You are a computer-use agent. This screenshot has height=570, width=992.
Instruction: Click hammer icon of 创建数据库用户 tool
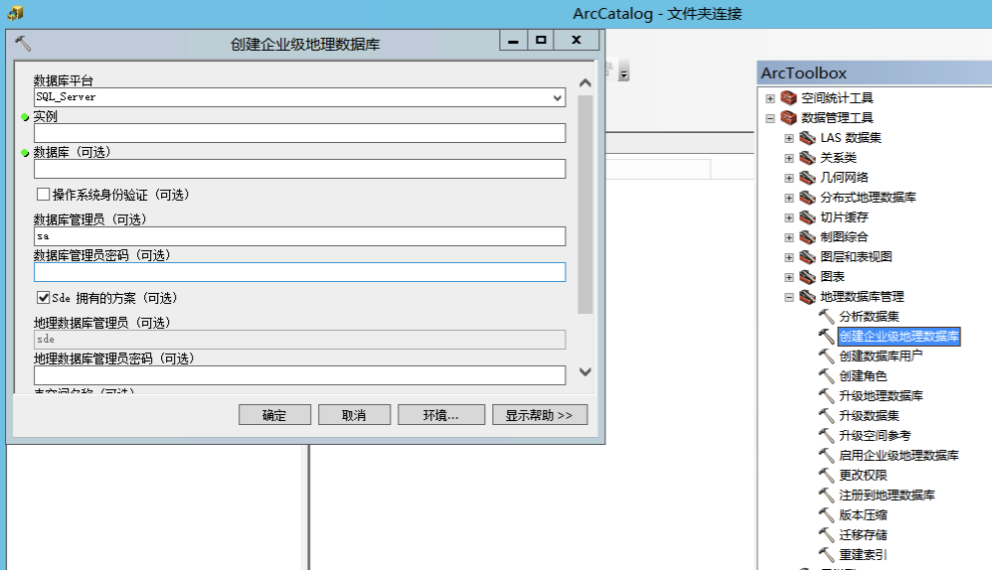click(x=826, y=356)
